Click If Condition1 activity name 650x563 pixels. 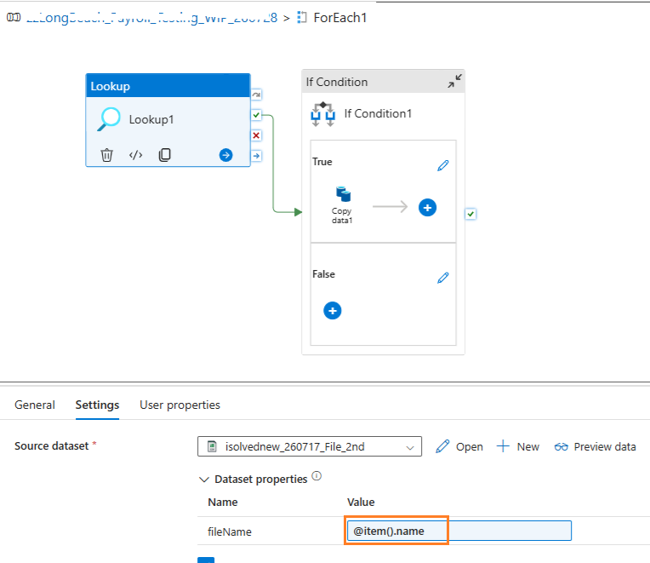point(378,113)
